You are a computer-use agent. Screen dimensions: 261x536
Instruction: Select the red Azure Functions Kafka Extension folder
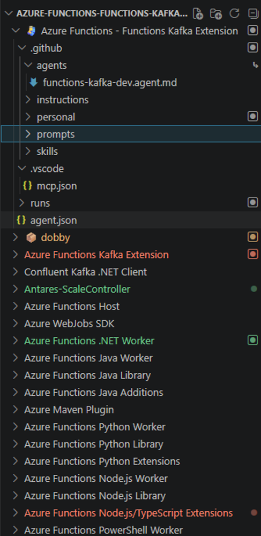(x=96, y=255)
